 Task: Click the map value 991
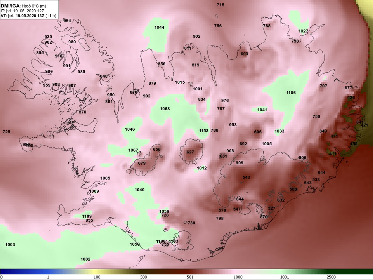[67, 66]
